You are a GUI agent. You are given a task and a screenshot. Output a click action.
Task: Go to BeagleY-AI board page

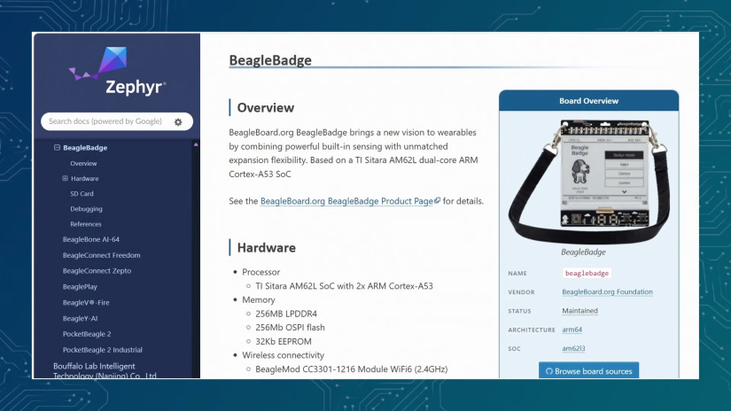[x=80, y=318]
